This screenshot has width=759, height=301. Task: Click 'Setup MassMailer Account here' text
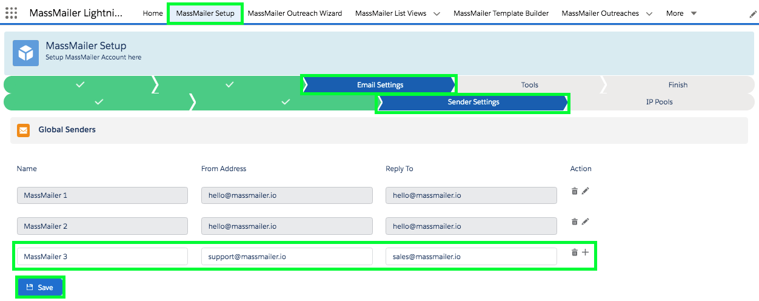pos(93,58)
